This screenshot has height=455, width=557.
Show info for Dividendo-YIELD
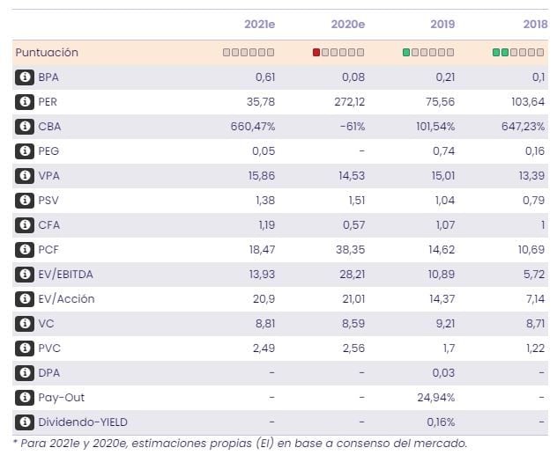coord(23,422)
